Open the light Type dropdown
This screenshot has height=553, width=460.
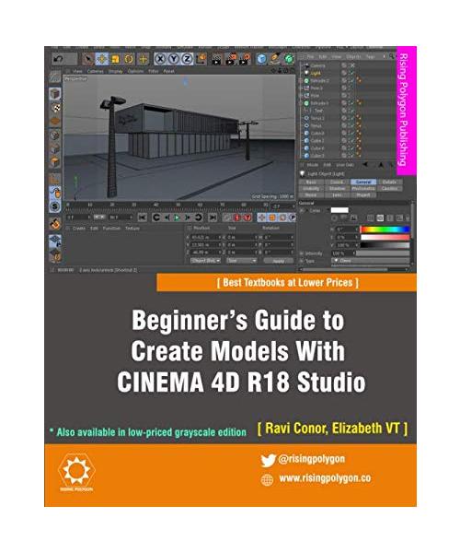coord(370,261)
